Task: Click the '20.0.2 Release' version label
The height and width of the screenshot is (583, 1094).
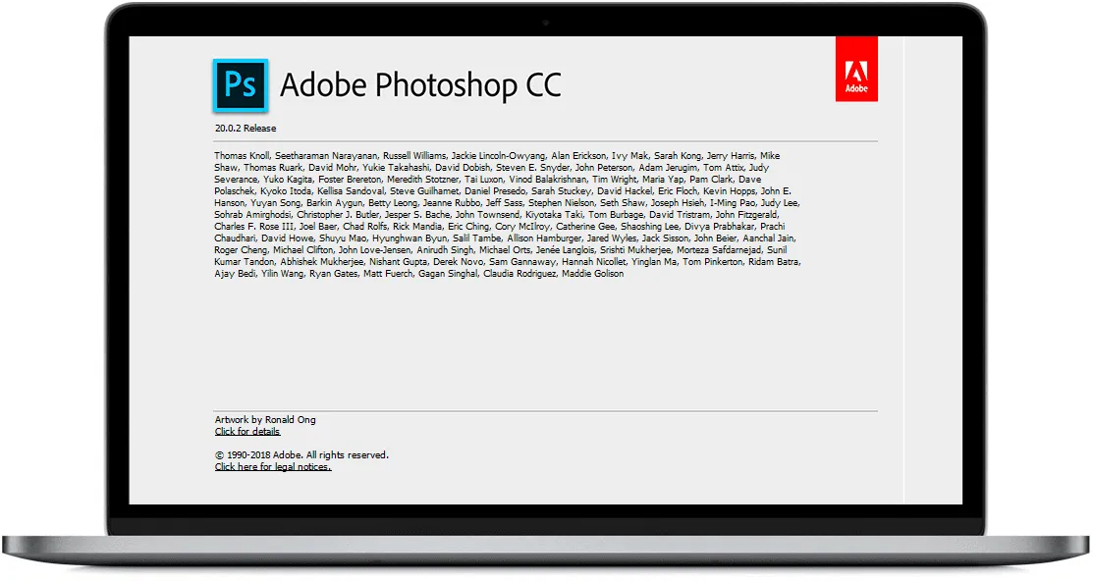Action: tap(246, 129)
